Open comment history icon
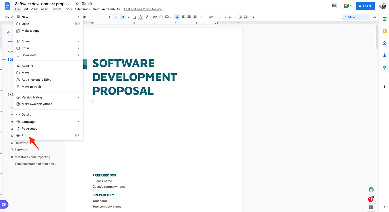 click(334, 6)
